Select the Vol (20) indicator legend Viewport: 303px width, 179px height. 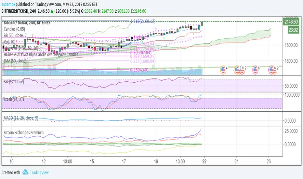pos(9,42)
